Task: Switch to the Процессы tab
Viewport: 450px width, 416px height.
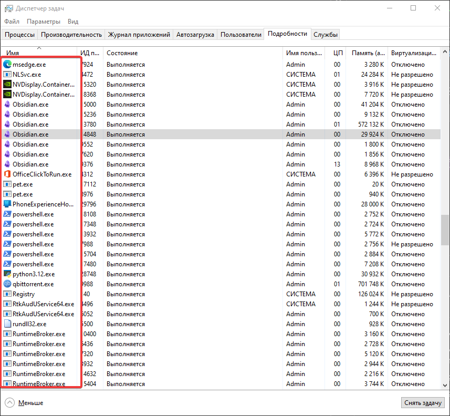Action: (x=20, y=35)
